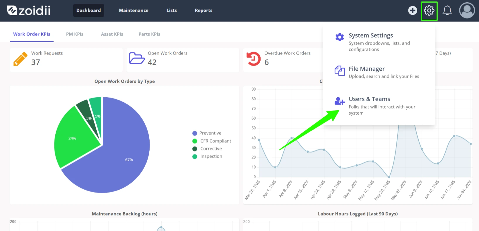Click the Overdue Work Orders clock icon
This screenshot has width=479, height=231.
click(x=254, y=59)
